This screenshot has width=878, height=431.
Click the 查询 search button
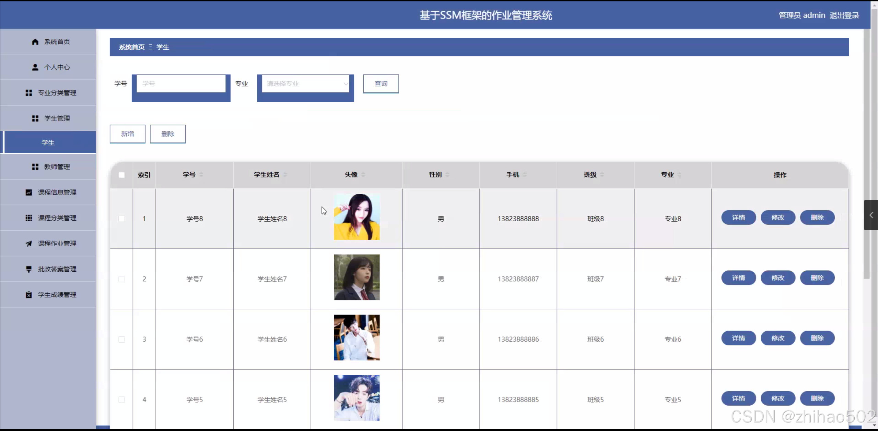coord(381,84)
